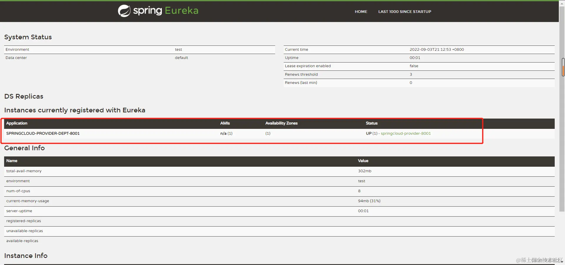
Task: Click the Name header in General Info
Action: (12, 161)
